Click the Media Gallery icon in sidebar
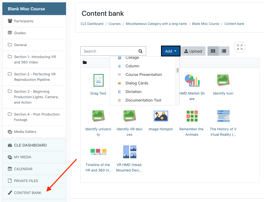This screenshot has width=264, height=202. pyautogui.click(x=10, y=132)
